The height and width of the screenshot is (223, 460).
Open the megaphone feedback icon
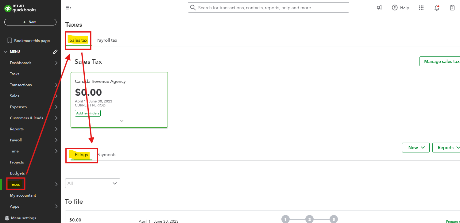pyautogui.click(x=379, y=8)
